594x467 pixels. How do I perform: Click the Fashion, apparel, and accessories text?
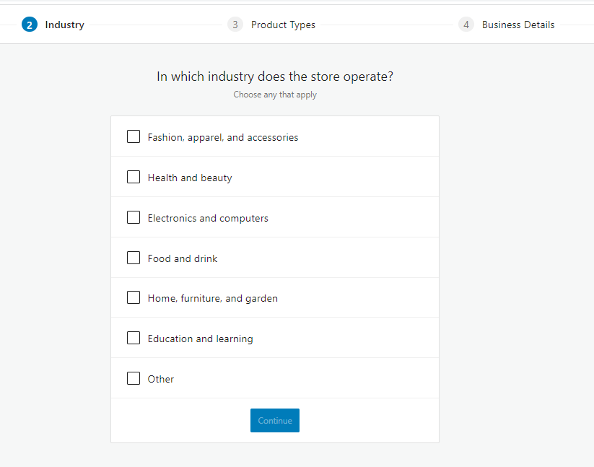pos(222,136)
